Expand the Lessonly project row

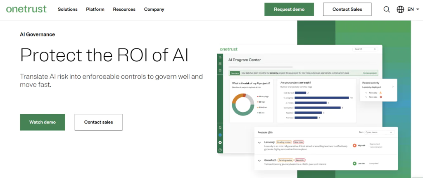click(x=259, y=142)
